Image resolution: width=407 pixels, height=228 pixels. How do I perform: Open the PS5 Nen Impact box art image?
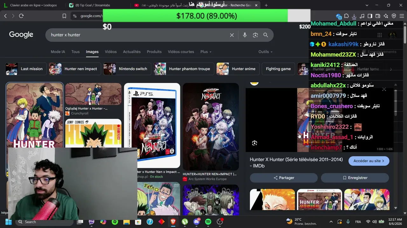(x=152, y=125)
